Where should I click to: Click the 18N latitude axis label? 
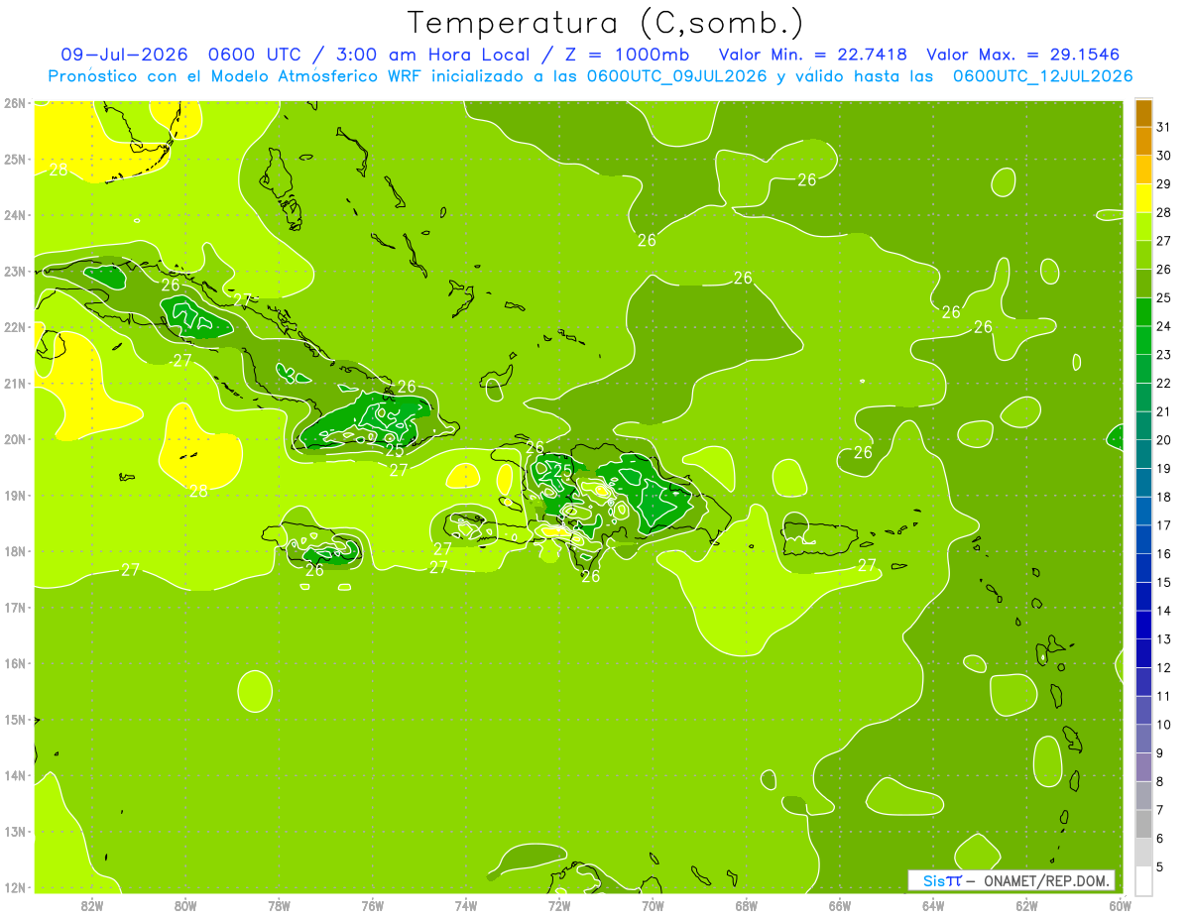coord(14,551)
